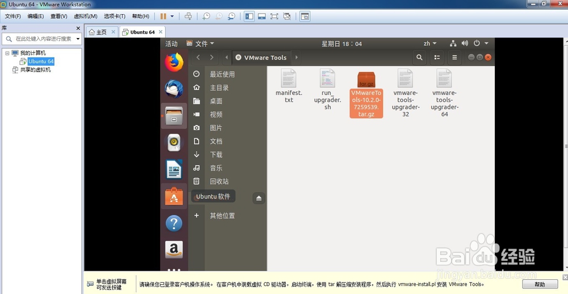The image size is (568, 294).
Task: Close the 主页 tab
Action: [x=113, y=32]
